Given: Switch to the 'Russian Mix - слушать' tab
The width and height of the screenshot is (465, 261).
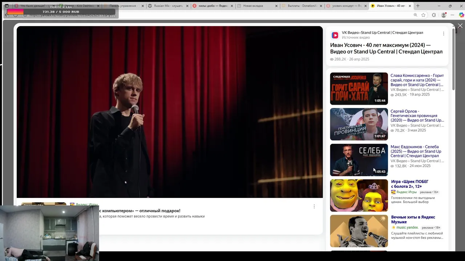Looking at the screenshot, I should [x=168, y=6].
